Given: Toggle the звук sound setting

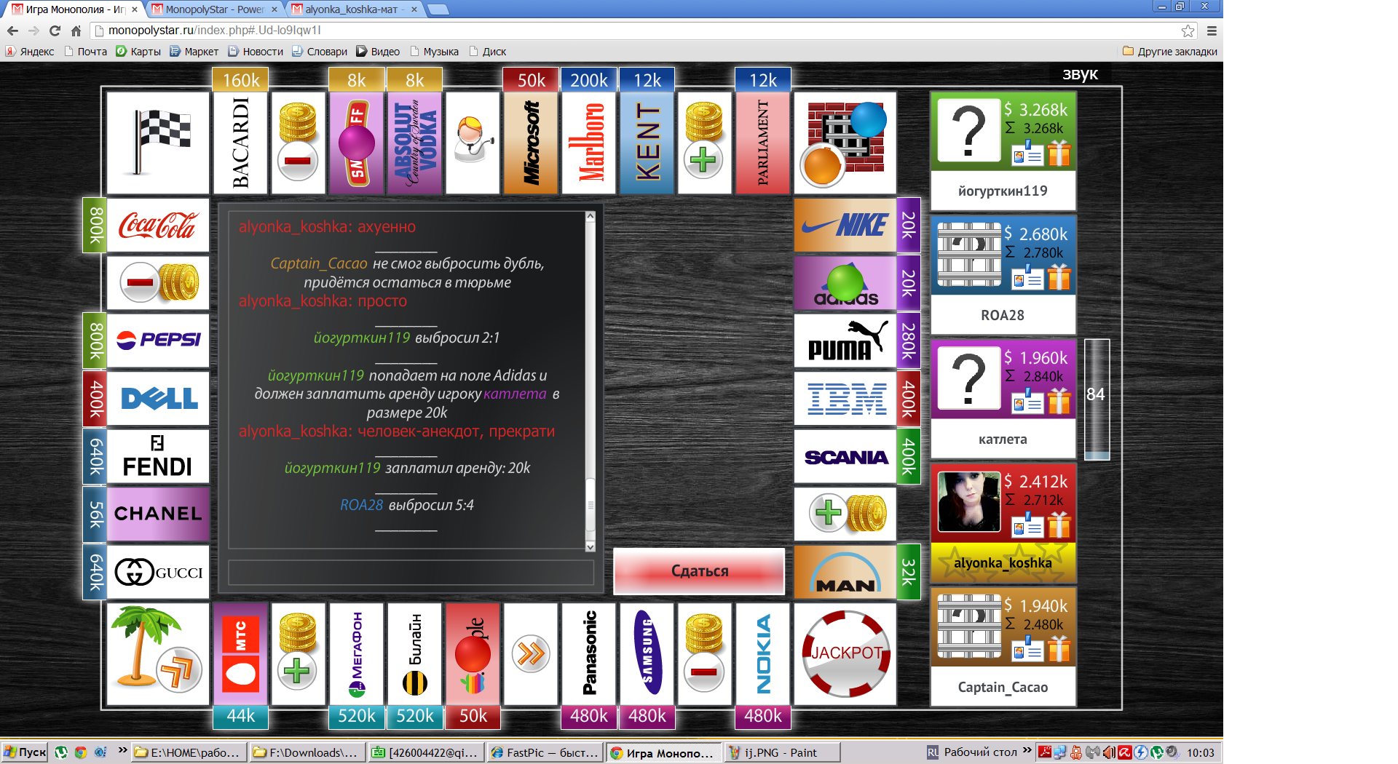Looking at the screenshot, I should (x=1080, y=74).
